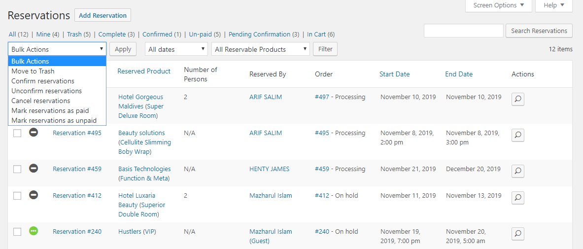Click into the search reservations text field
583x249 pixels.
click(463, 31)
